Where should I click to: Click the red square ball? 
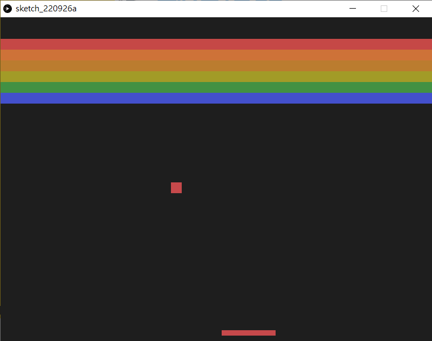click(x=176, y=188)
